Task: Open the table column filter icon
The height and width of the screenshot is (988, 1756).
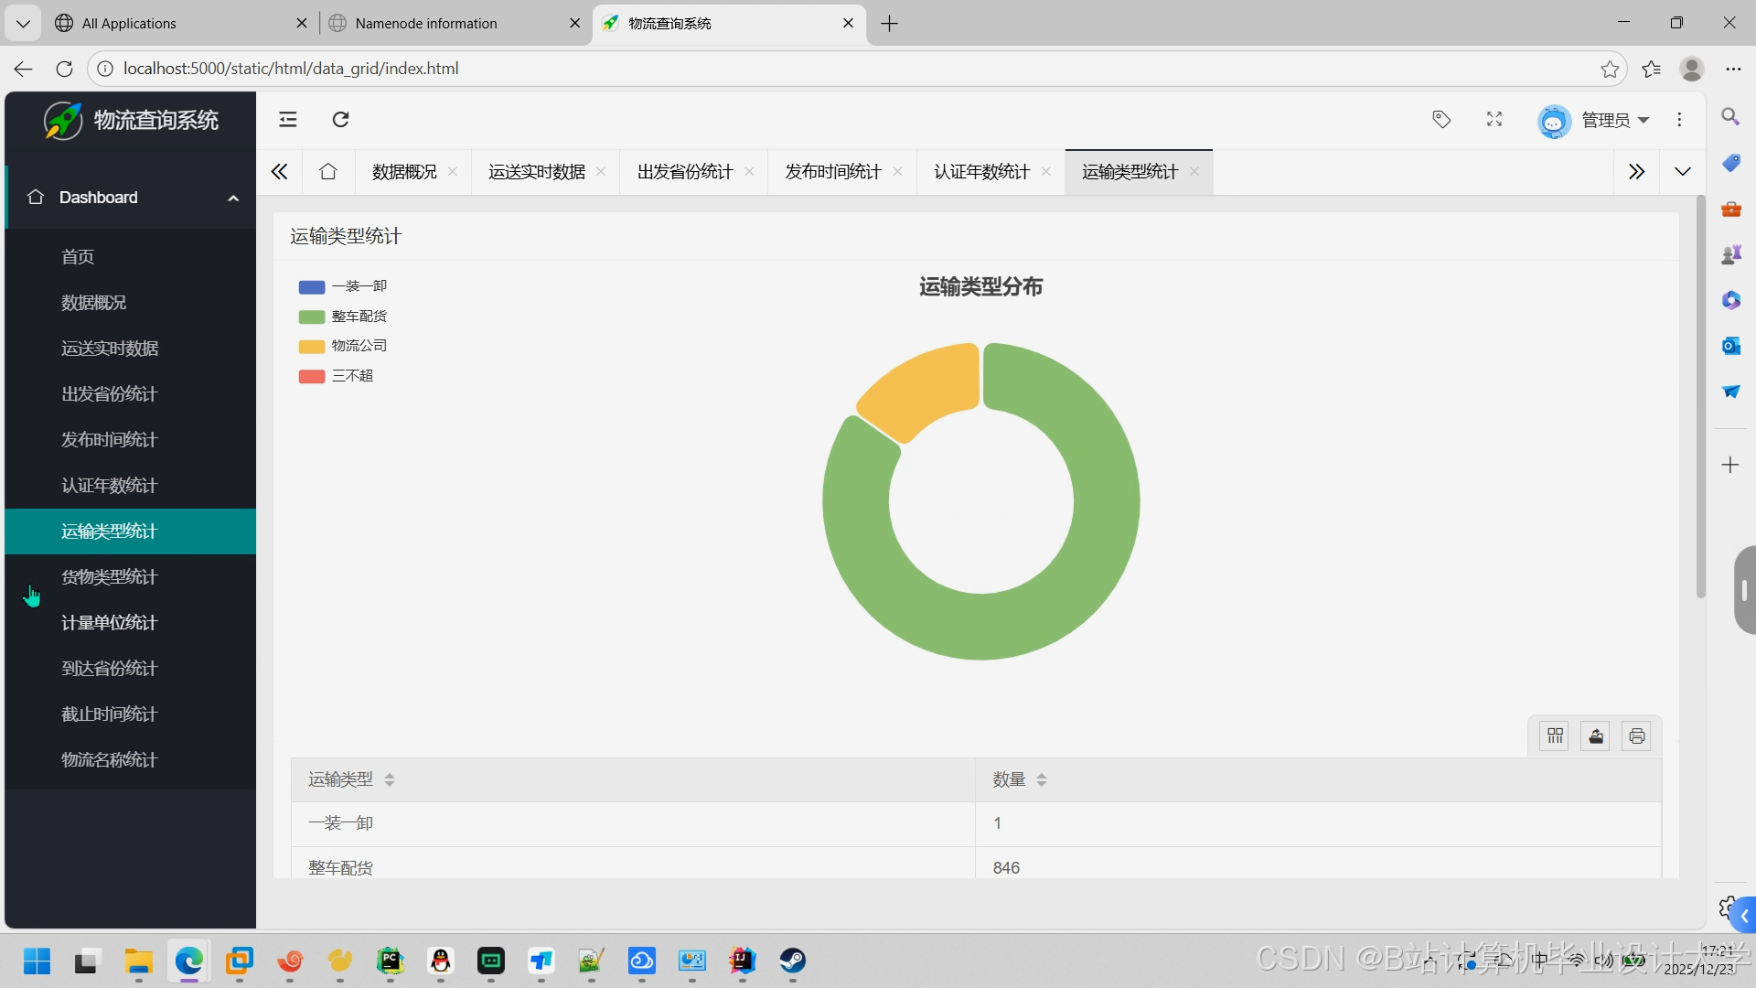Action: [x=1555, y=736]
